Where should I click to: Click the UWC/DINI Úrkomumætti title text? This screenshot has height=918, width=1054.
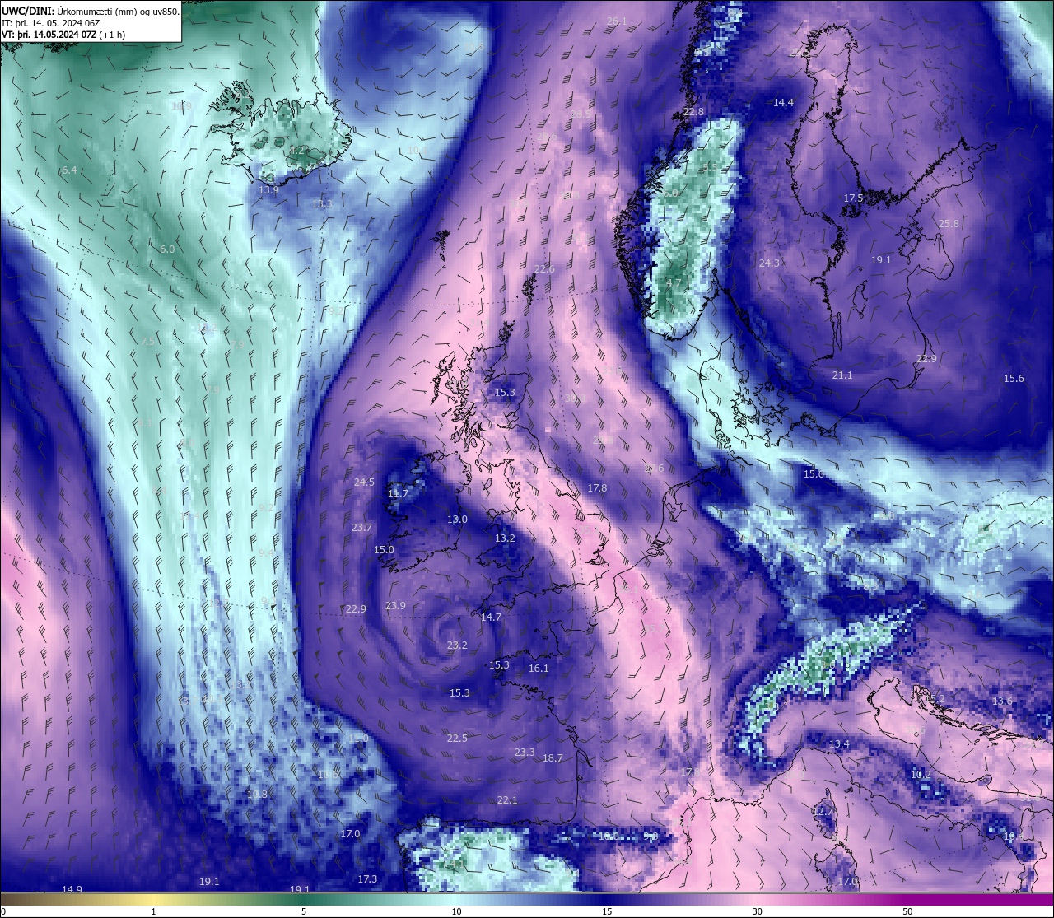(91, 11)
